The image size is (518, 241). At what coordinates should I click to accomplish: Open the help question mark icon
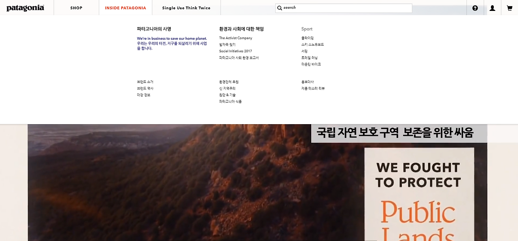pos(475,8)
